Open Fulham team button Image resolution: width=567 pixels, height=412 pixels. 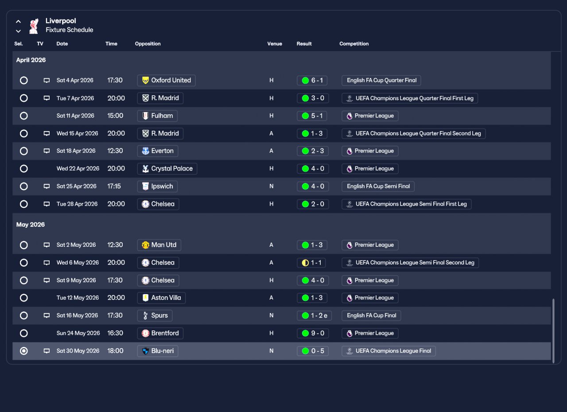[157, 116]
